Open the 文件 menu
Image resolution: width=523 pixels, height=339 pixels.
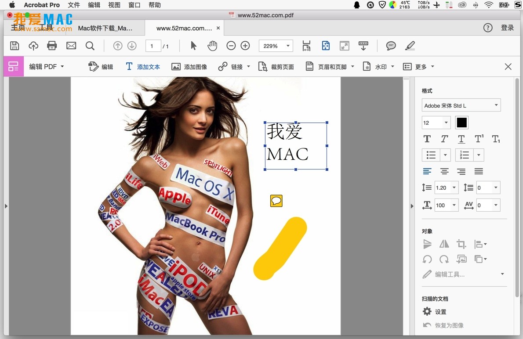pos(74,5)
